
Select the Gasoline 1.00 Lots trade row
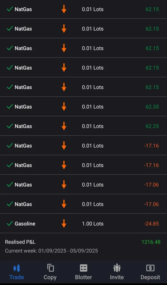(83, 223)
